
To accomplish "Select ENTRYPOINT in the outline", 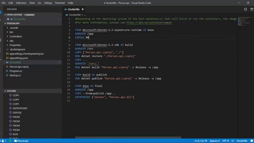I will (20, 108).
